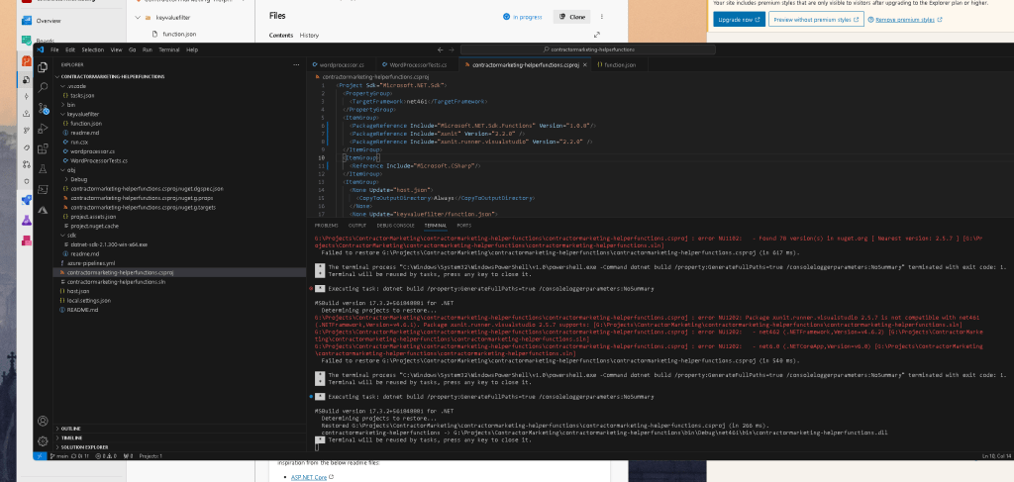1014x482 pixels.
Task: Open the terminal-style icon in activity bar
Action: pos(43,189)
